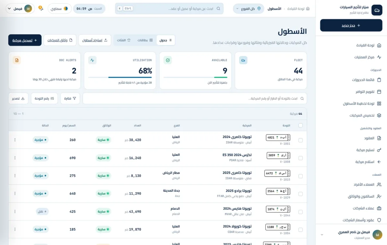
Task: Select the checkbox for plate 3859 row
Action: pyautogui.click(x=300, y=158)
